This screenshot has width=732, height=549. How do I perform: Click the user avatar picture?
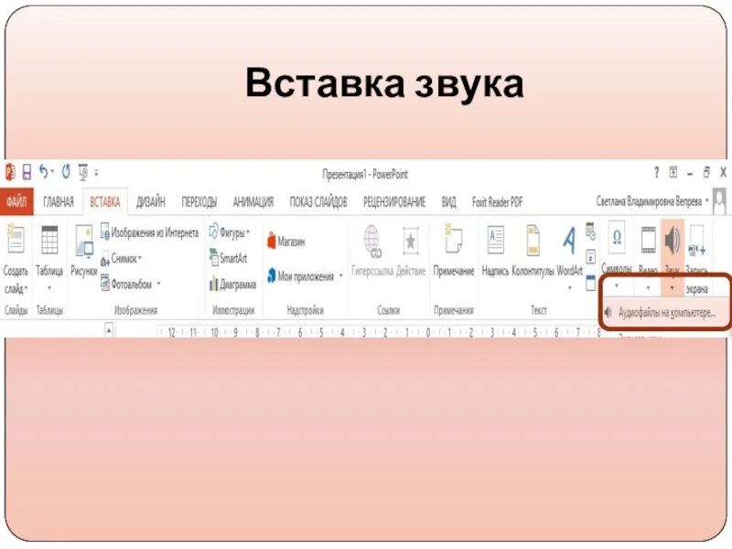pyautogui.click(x=720, y=201)
